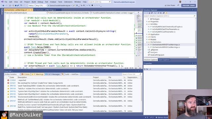Open the Analyze menu
The width and height of the screenshot is (212, 119).
53,2
